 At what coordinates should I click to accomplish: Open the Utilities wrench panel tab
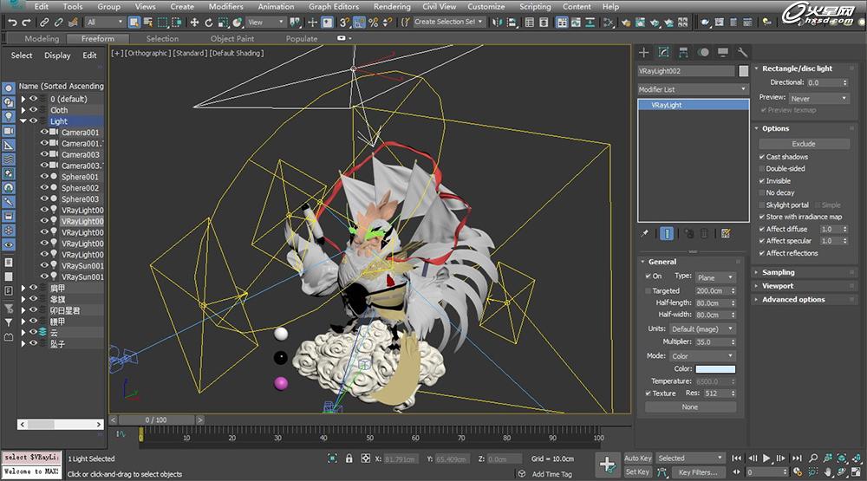(x=743, y=52)
